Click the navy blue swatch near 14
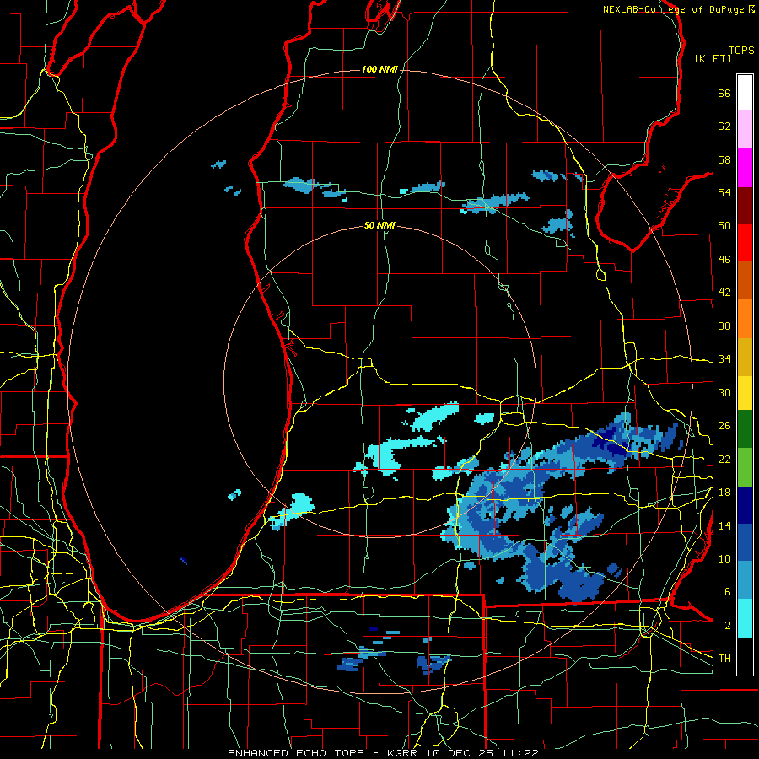This screenshot has height=759, width=759. pos(745,505)
